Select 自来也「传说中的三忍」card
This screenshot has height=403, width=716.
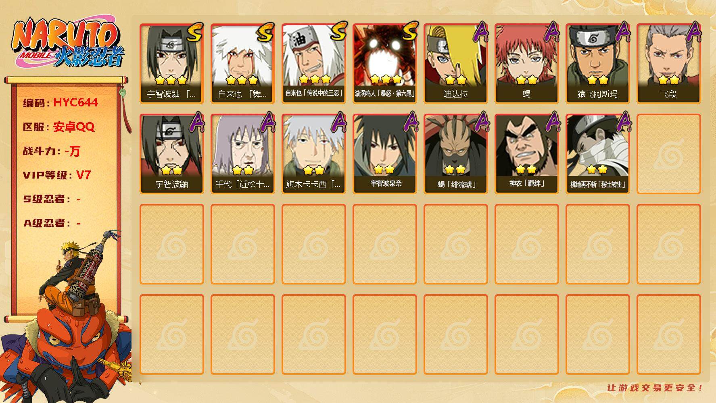click(314, 64)
